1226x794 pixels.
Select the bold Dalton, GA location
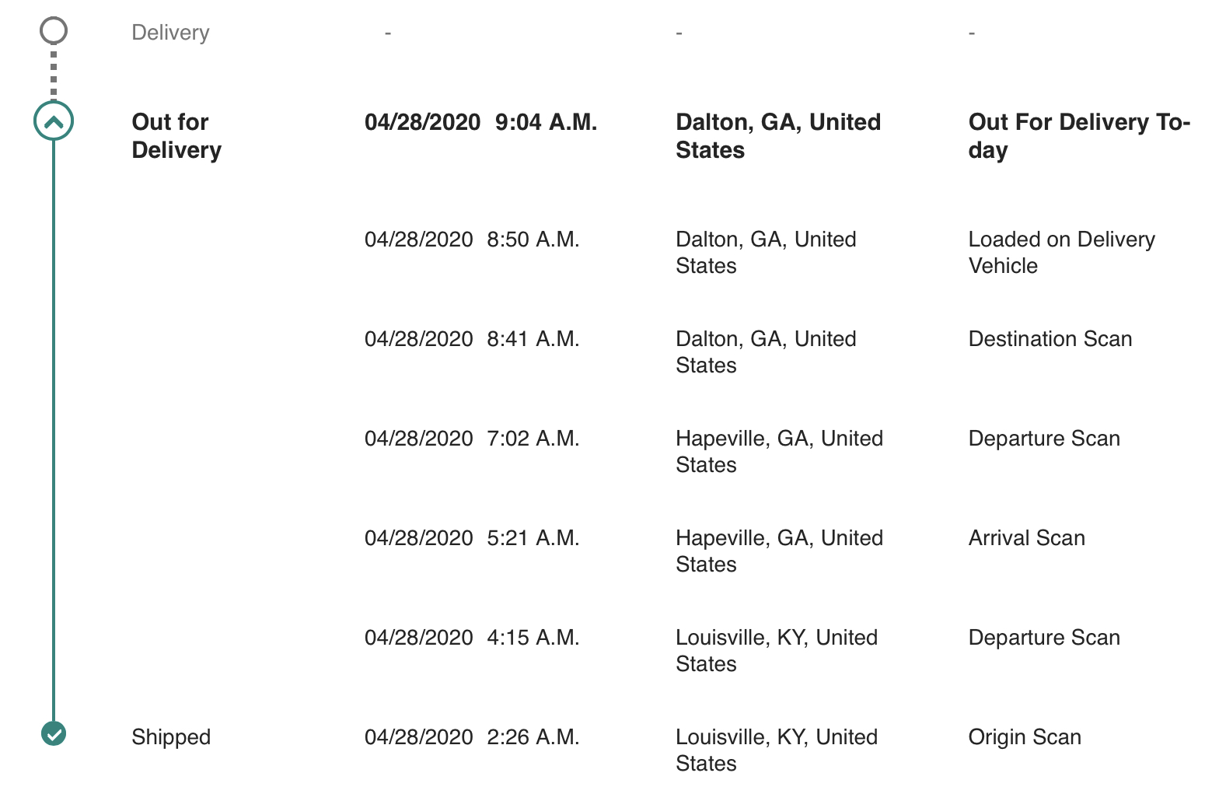[x=778, y=136]
